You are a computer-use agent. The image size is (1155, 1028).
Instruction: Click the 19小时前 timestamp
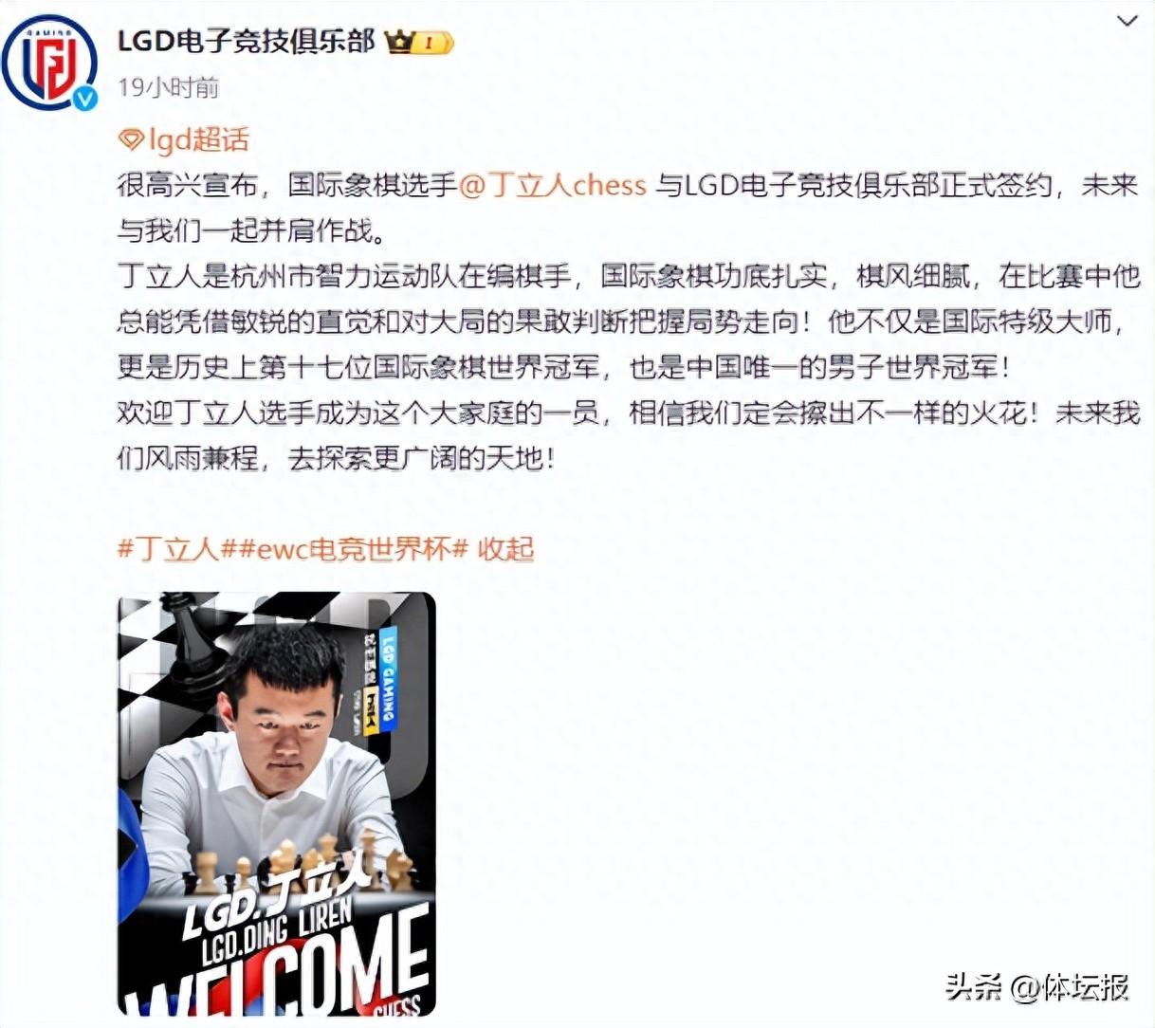tap(168, 87)
